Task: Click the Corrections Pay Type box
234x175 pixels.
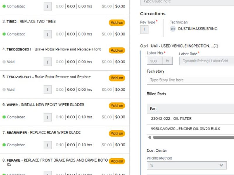Action: [144, 29]
